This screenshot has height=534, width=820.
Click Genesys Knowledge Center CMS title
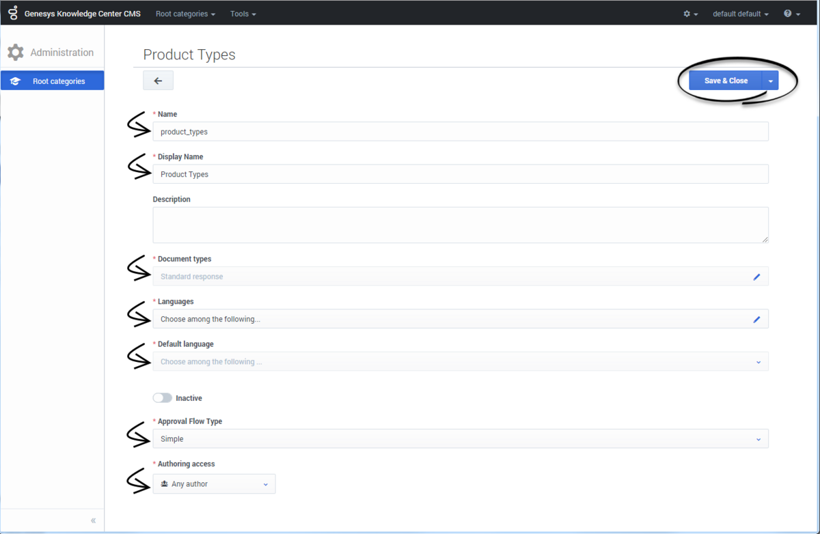83,14
